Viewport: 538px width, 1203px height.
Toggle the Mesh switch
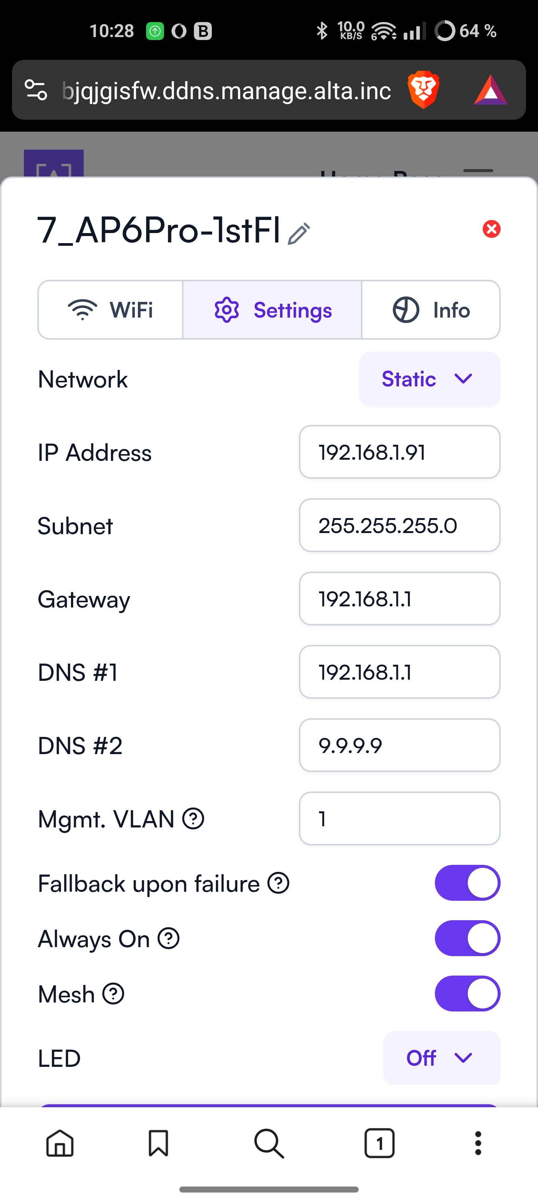click(x=467, y=993)
